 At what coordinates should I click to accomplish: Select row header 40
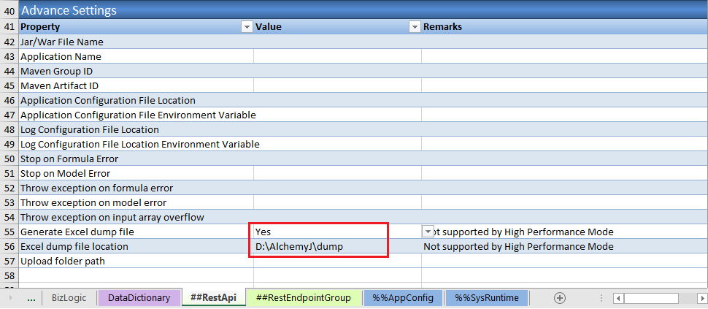[9, 11]
